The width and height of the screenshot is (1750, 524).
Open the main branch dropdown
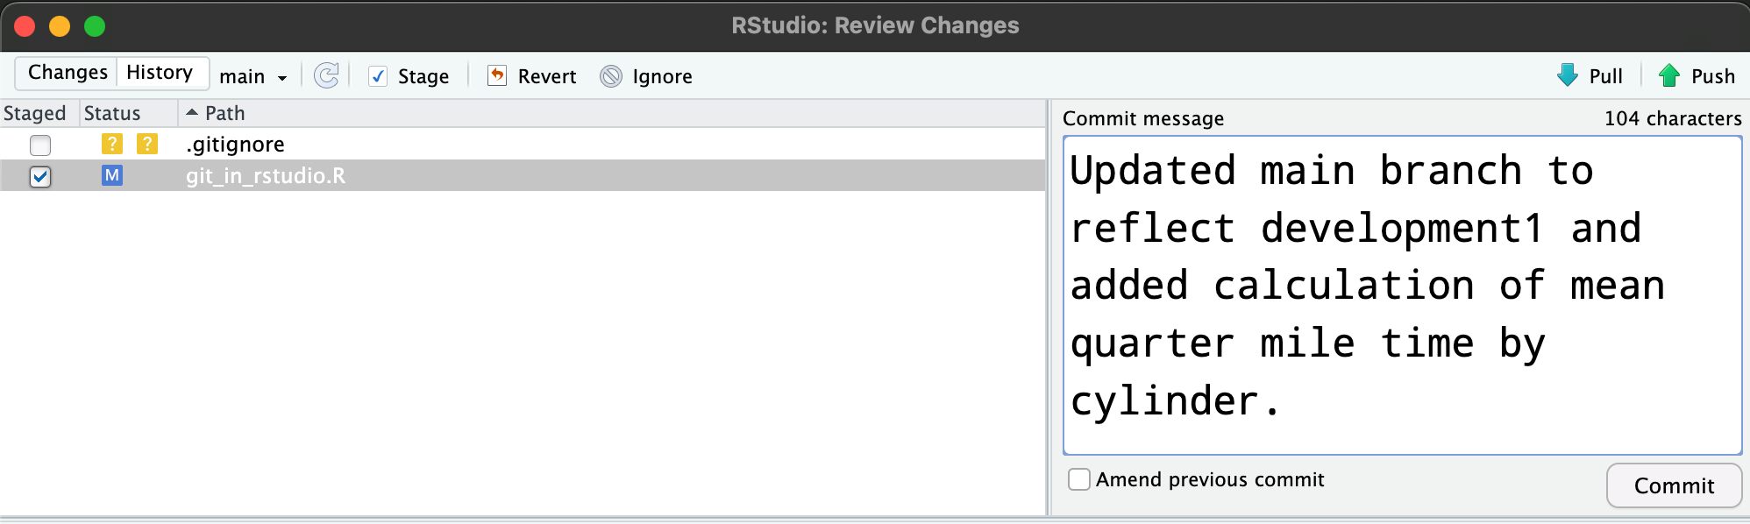coord(253,76)
